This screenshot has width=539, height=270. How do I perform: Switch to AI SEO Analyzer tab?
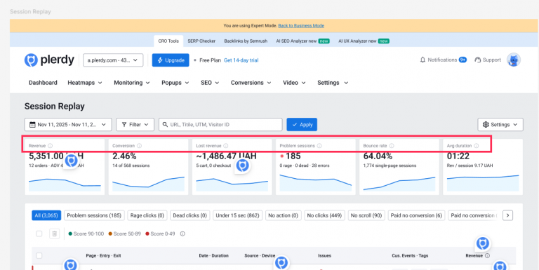[x=302, y=41]
